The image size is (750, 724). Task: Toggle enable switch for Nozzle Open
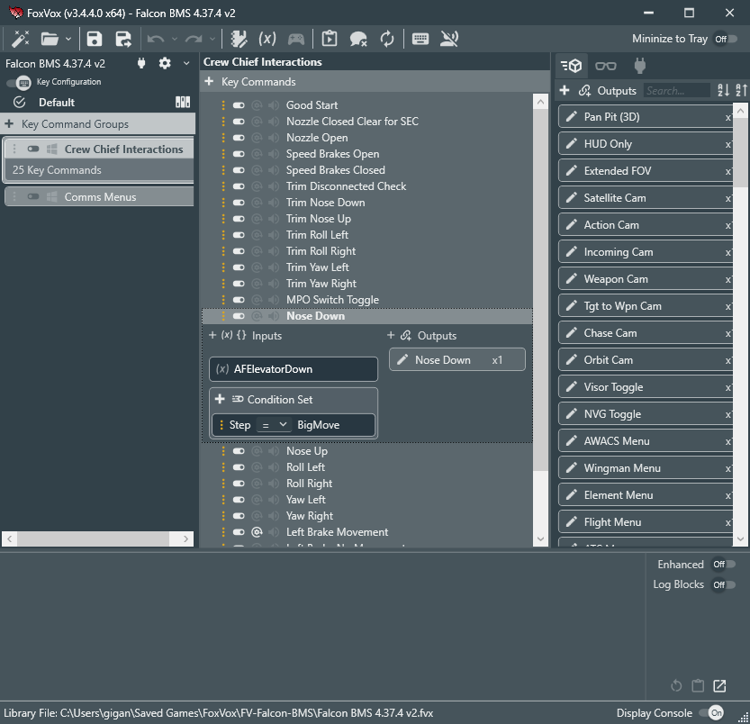[x=239, y=138]
